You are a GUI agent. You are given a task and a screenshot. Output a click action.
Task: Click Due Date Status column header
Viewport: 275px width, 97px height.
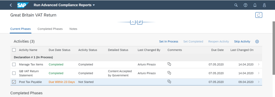click(x=59, y=50)
